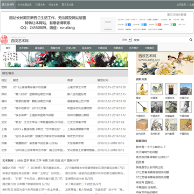Open the 中国书法 brush pot thumbnail
This screenshot has height=194, width=194.
point(171,89)
